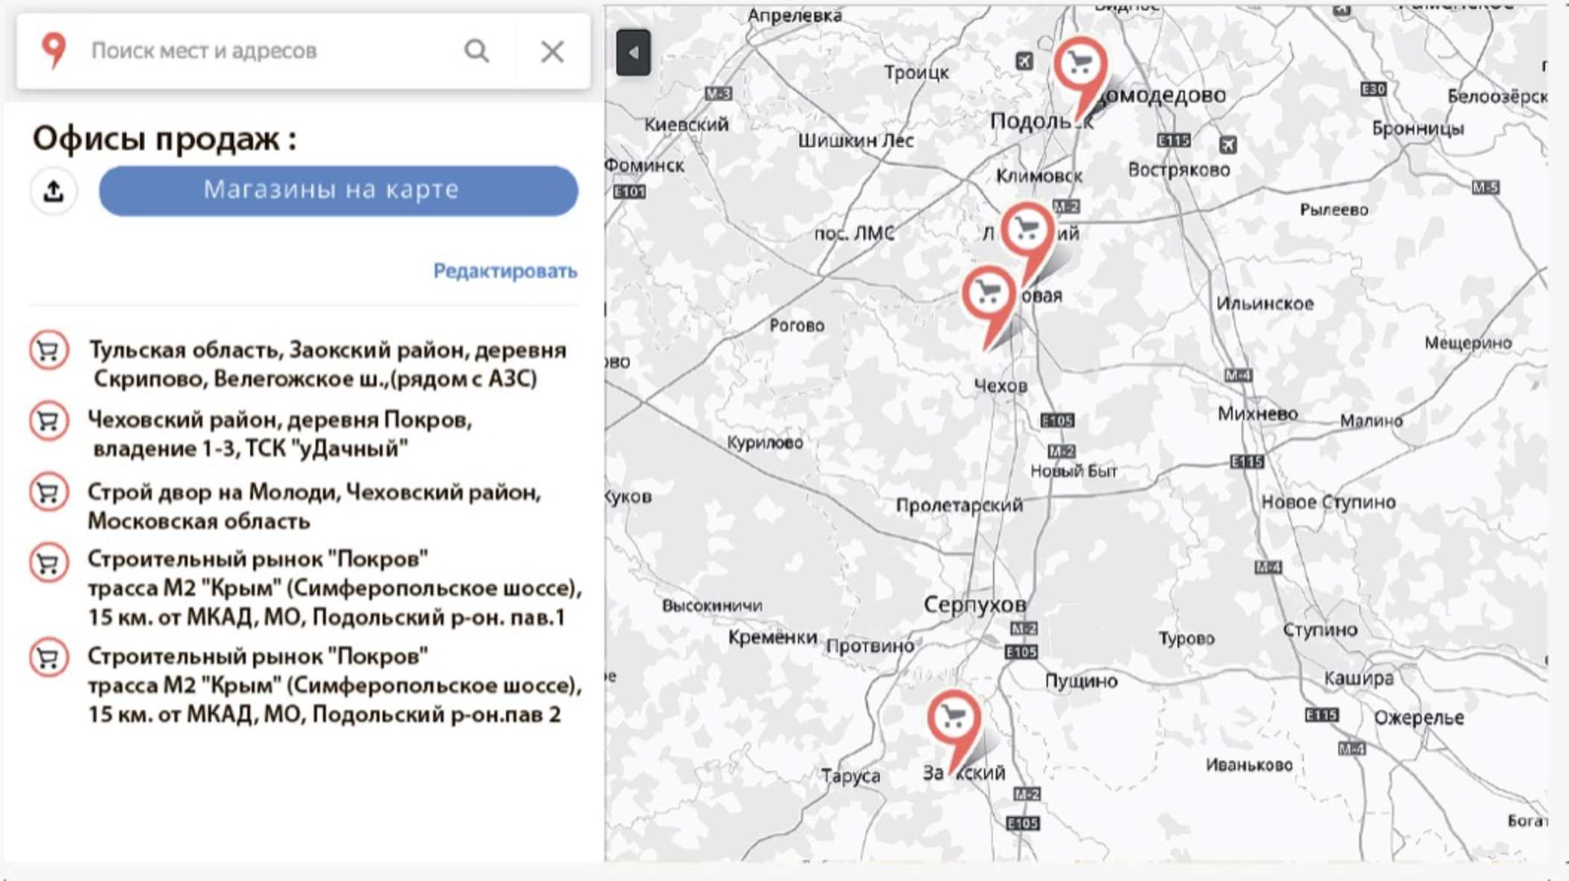Click the 'Ильинское' label on map
Viewport: 1569px width, 881px height.
tap(1265, 304)
